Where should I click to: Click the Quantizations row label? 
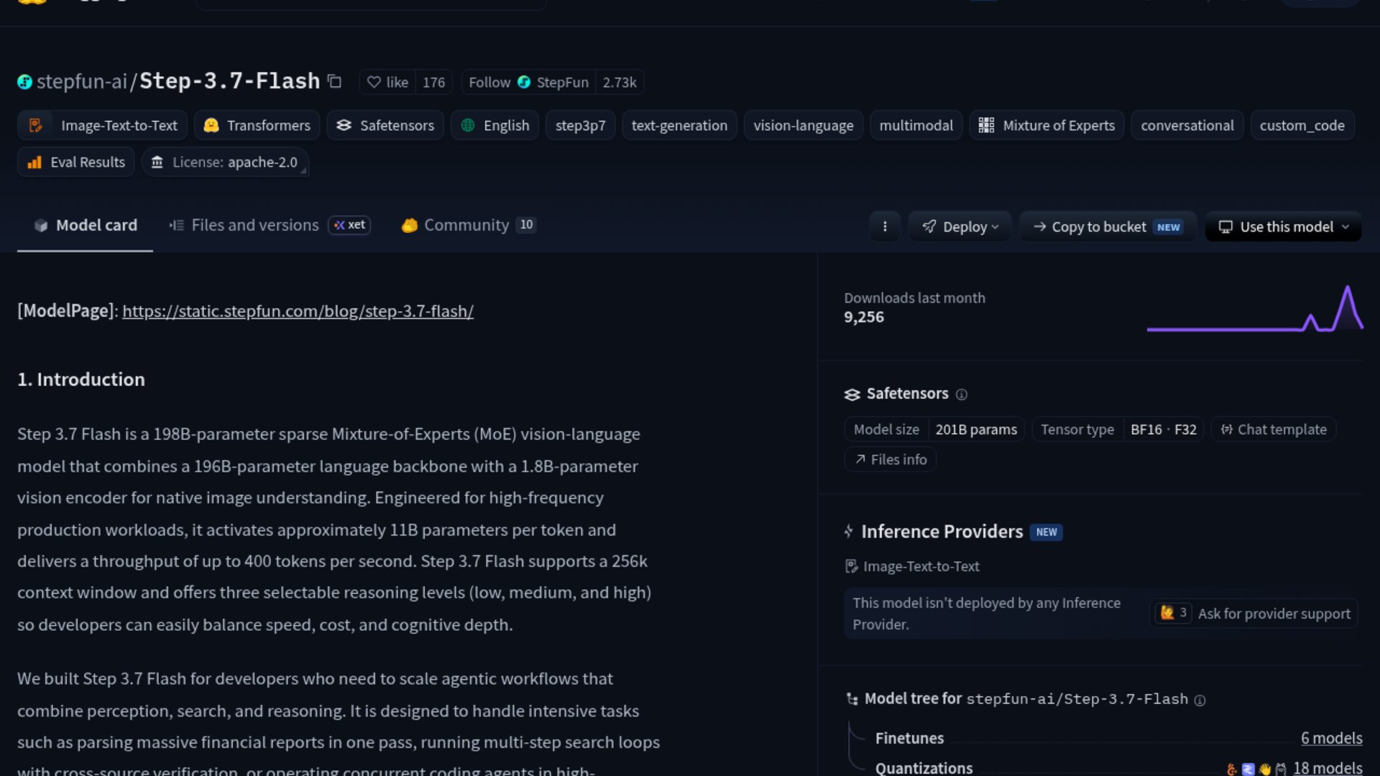(924, 768)
